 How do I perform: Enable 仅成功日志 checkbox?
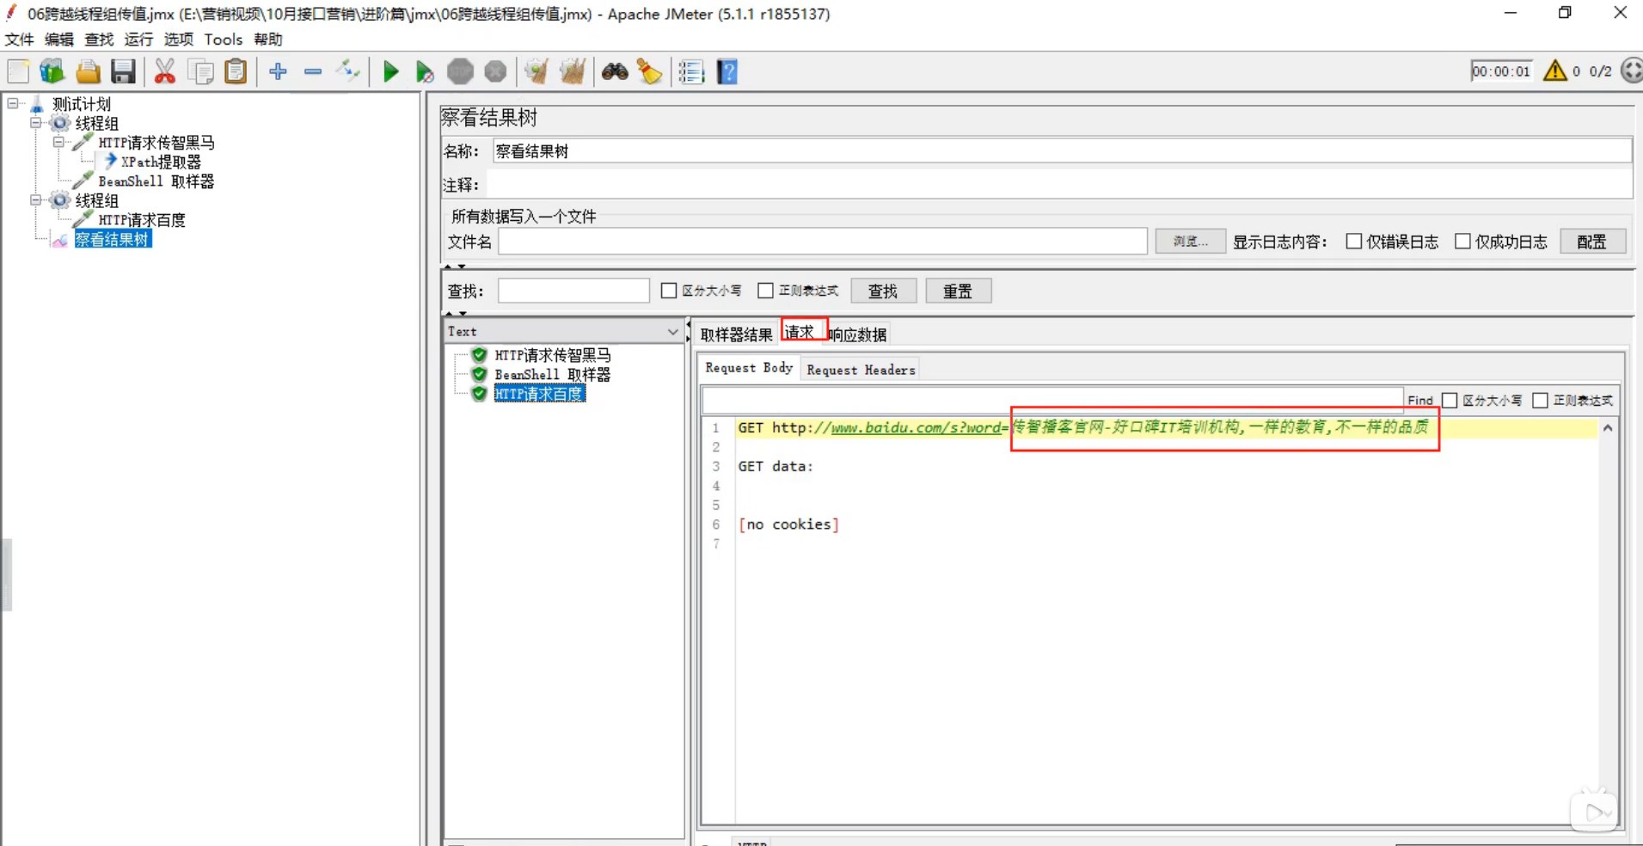click(1462, 242)
